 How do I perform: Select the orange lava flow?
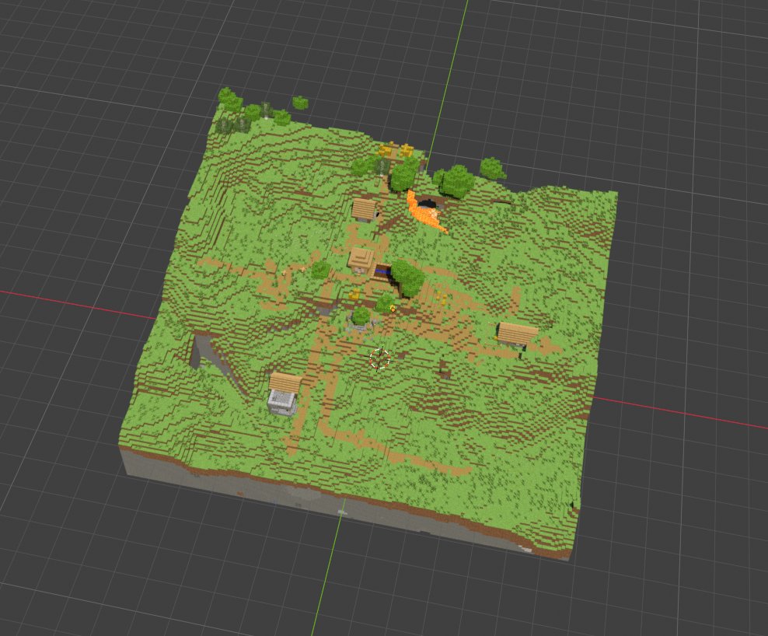(424, 213)
